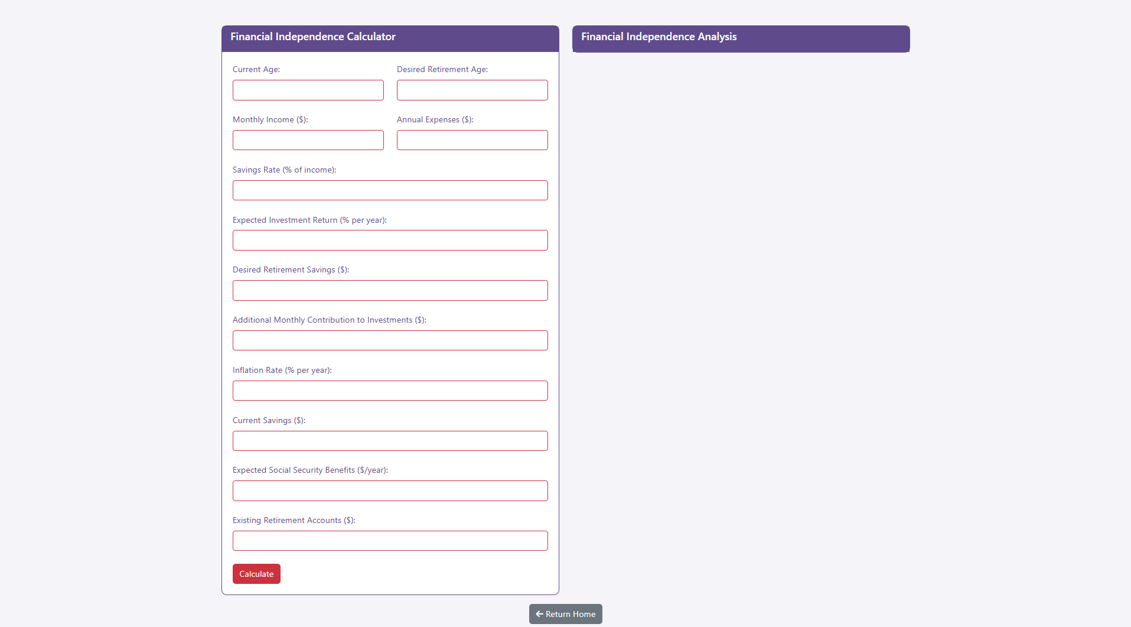Image resolution: width=1131 pixels, height=627 pixels.
Task: Click the Financial Independence Calculator header
Action: pos(313,37)
